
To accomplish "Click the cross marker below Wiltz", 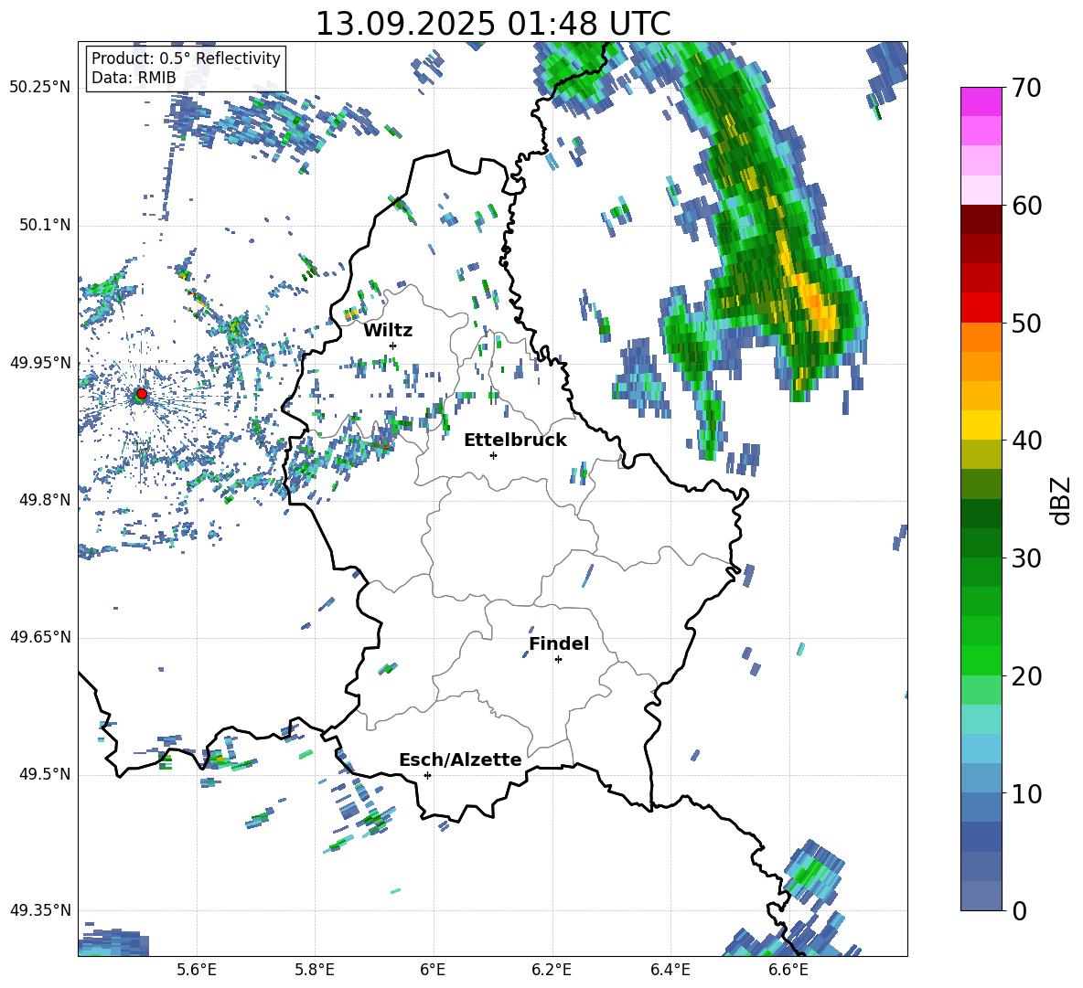I will 393,345.
